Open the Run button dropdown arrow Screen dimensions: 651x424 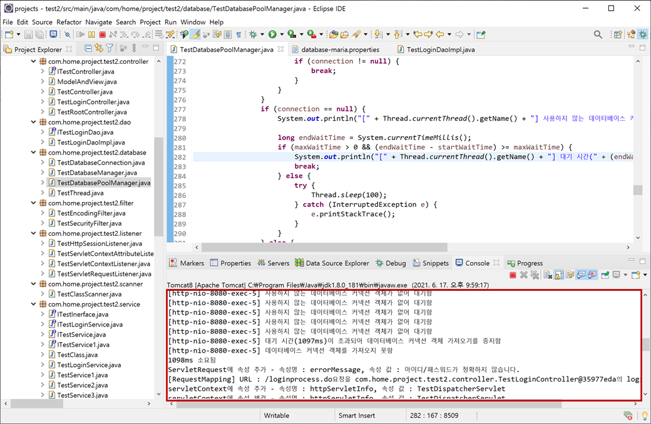[282, 34]
